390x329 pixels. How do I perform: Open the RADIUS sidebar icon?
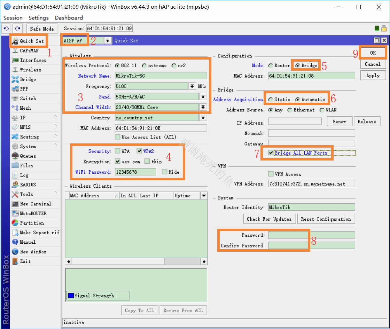point(15,185)
